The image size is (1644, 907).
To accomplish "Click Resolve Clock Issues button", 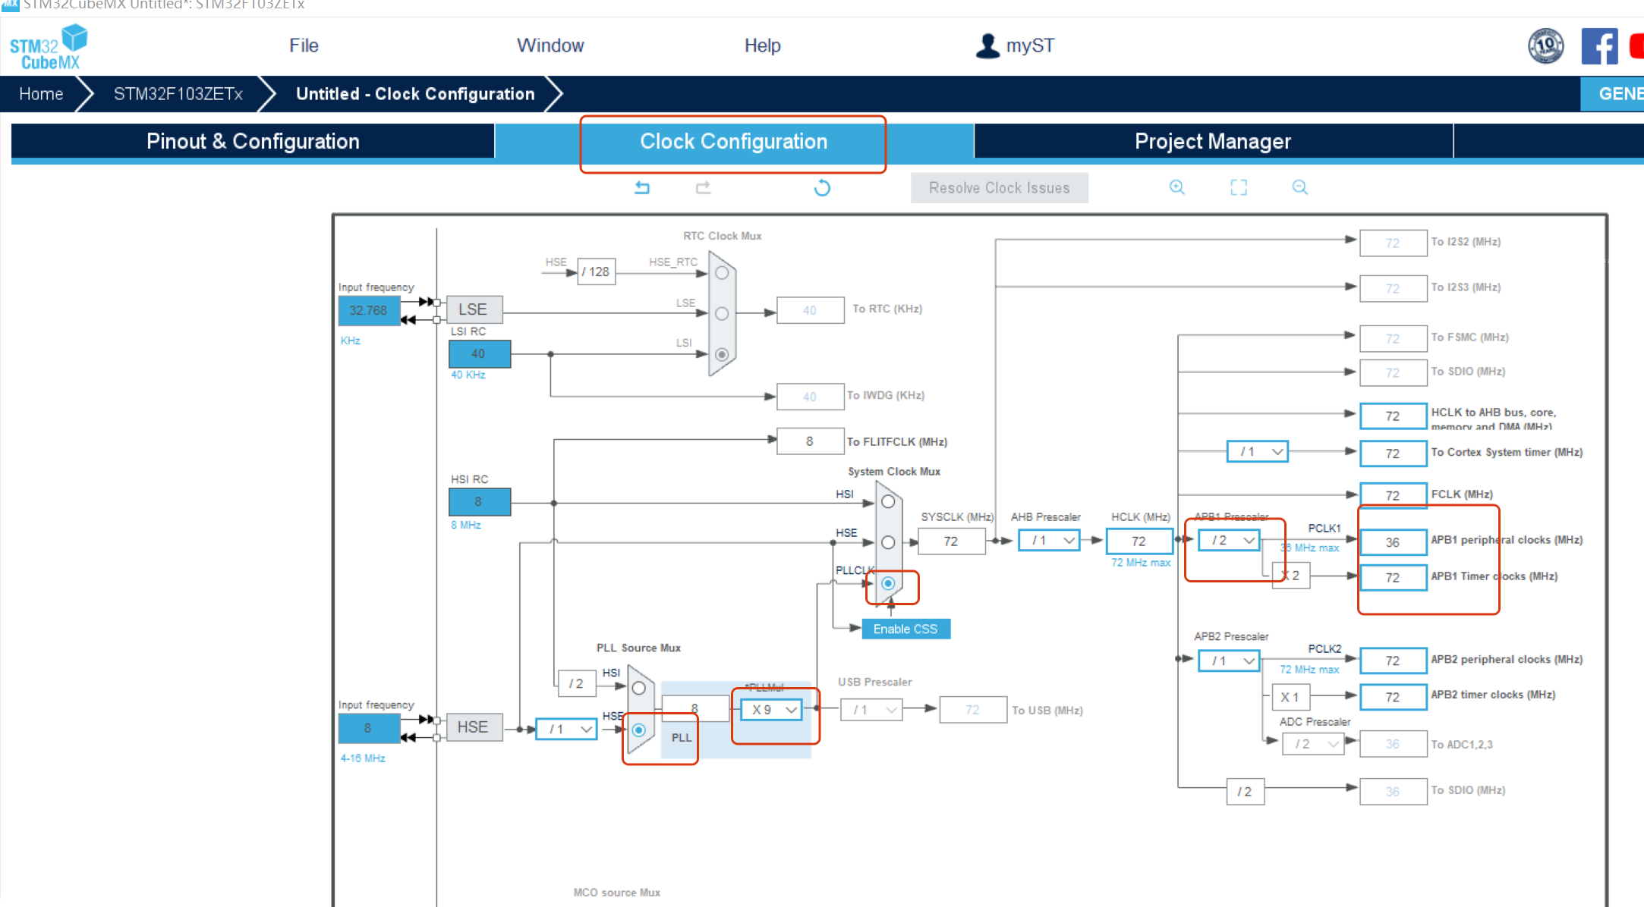I will 999,188.
